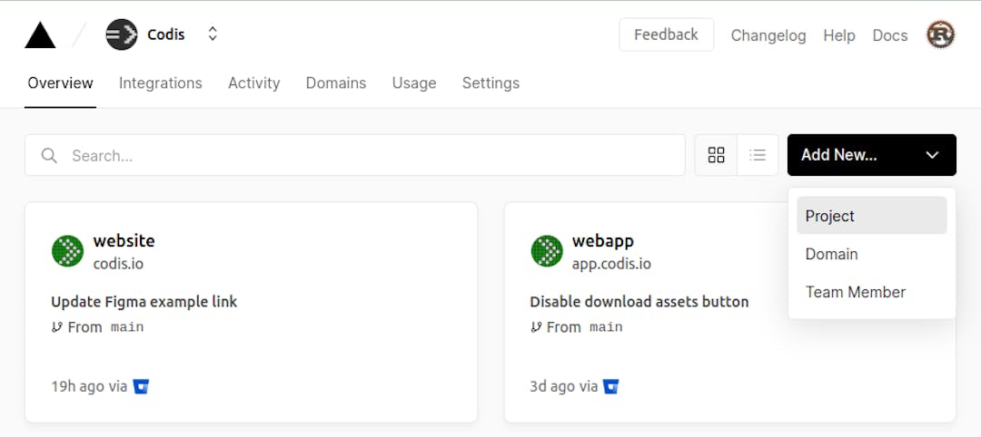Click the Feedback button

pyautogui.click(x=666, y=34)
